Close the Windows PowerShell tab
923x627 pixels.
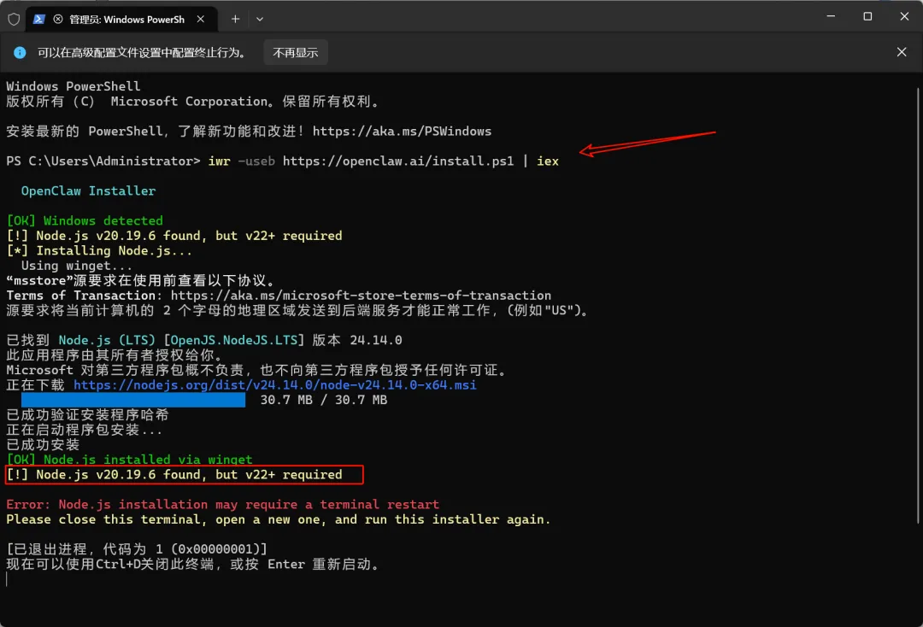[x=201, y=20]
